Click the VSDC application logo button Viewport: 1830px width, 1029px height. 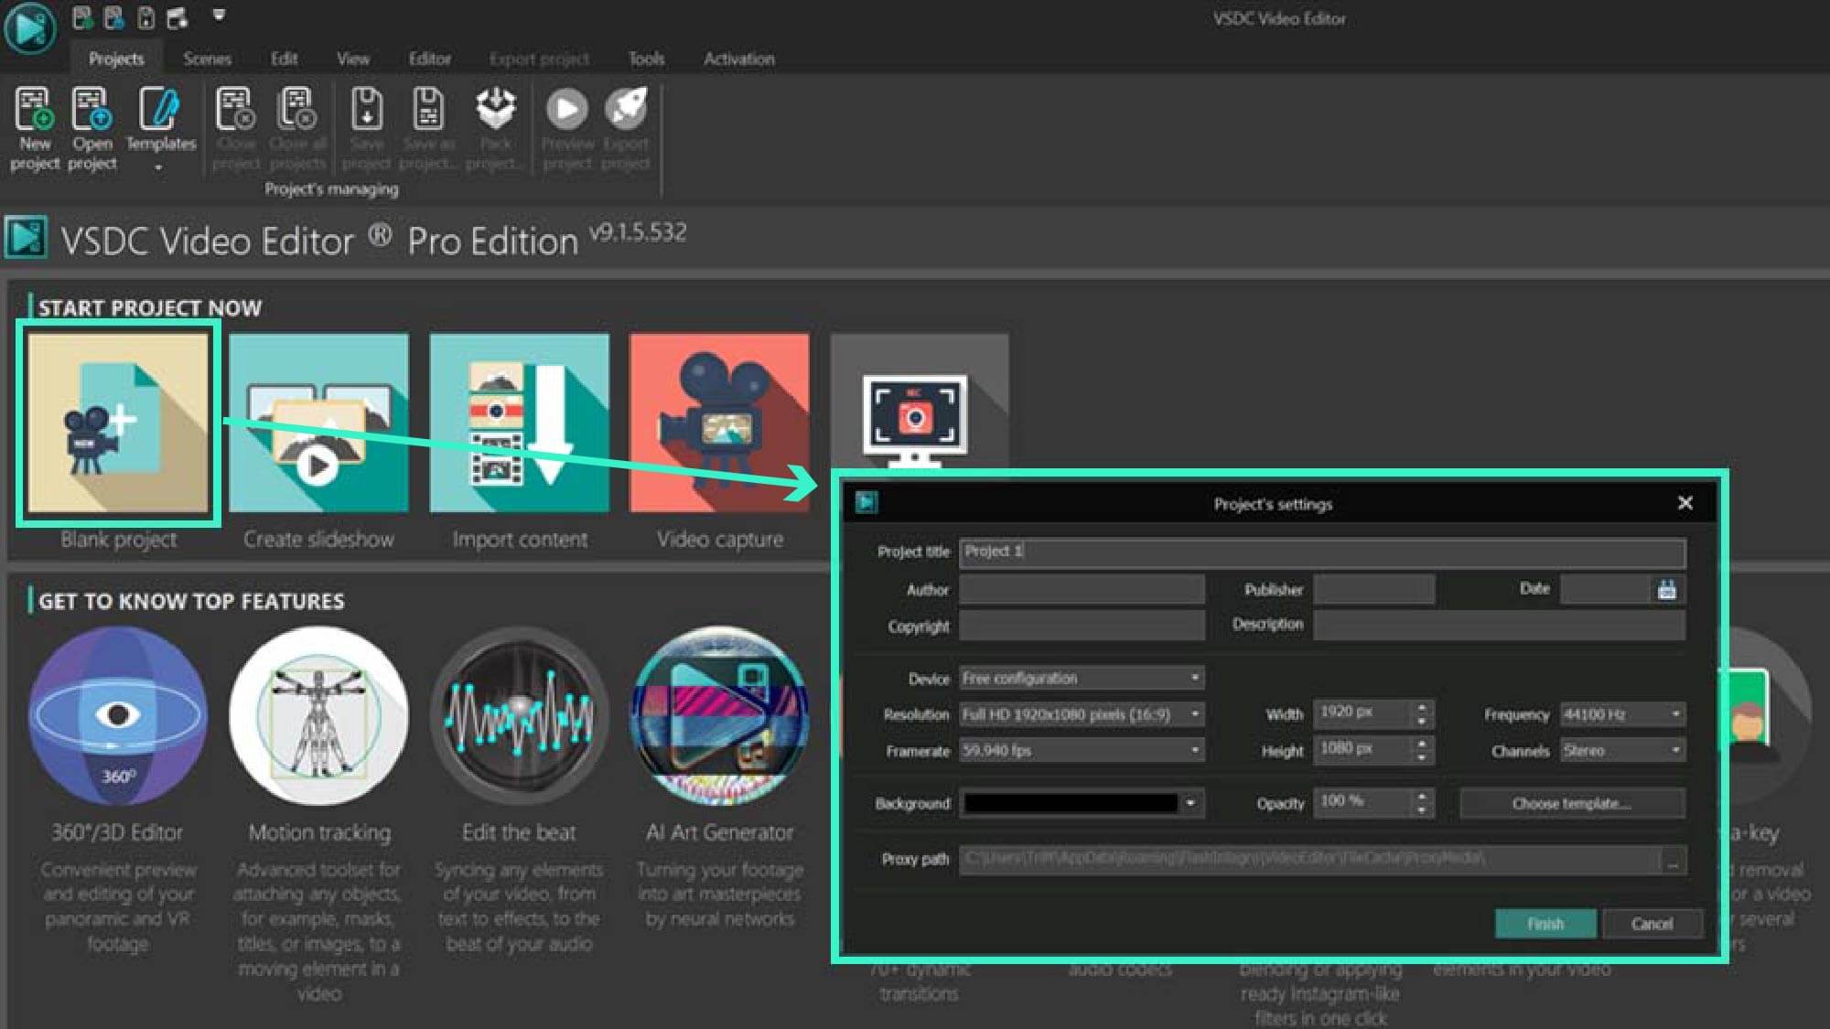point(29,27)
